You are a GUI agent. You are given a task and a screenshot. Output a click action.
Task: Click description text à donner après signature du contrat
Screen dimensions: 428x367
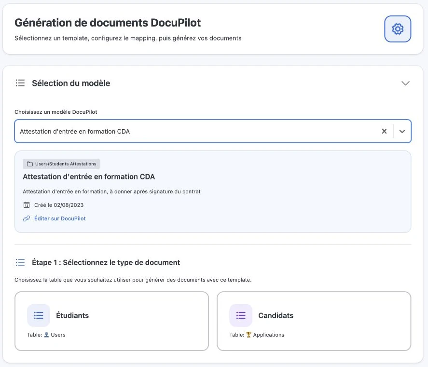(155, 191)
